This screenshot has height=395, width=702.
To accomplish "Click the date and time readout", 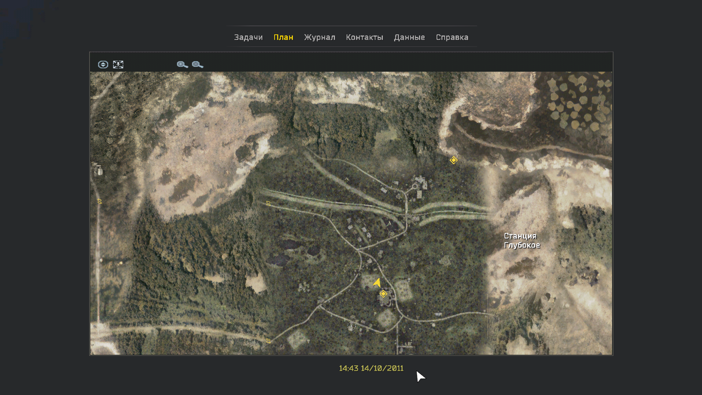I will (371, 368).
